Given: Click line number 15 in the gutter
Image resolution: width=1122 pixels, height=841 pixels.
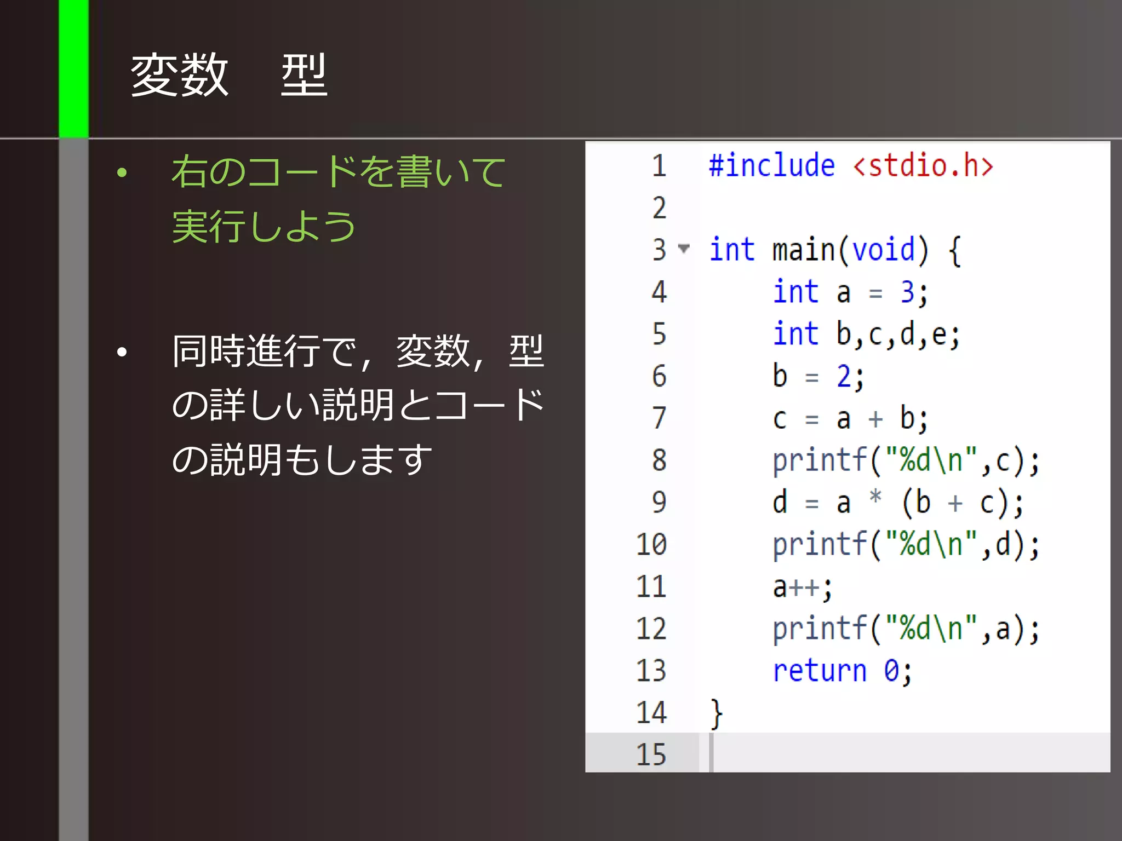Looking at the screenshot, I should (651, 754).
